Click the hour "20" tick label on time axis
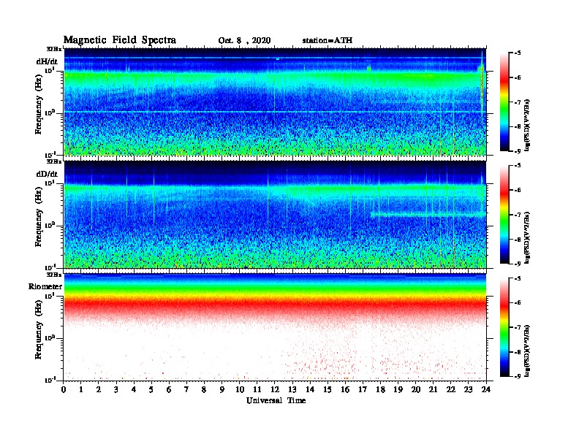This screenshot has width=579, height=447. point(415,389)
